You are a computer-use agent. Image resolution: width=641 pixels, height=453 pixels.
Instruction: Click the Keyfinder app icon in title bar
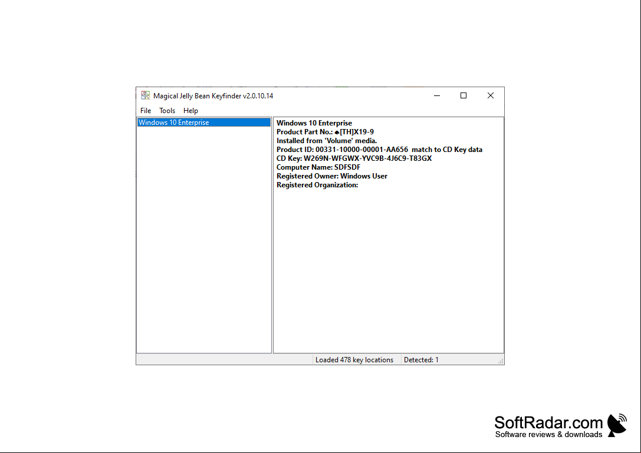[146, 95]
